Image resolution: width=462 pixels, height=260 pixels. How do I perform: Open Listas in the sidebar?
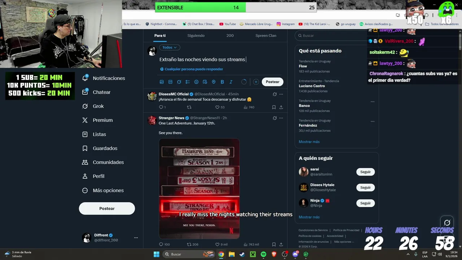(x=94, y=134)
